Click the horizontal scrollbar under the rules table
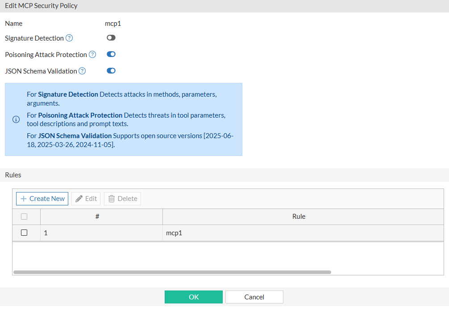Viewport: 449px width, 311px height. tap(172, 272)
